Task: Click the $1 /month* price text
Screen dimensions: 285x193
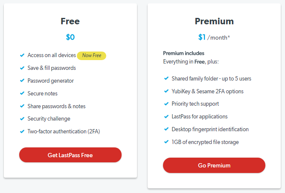Action: pyautogui.click(x=214, y=37)
